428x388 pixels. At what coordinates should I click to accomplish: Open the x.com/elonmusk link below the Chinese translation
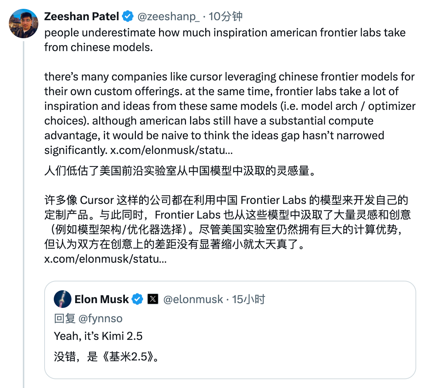click(105, 259)
